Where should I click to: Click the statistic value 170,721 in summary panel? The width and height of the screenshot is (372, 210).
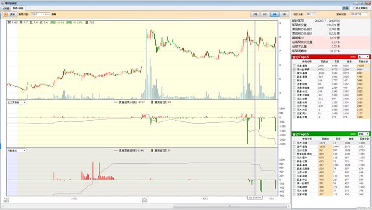point(332,25)
